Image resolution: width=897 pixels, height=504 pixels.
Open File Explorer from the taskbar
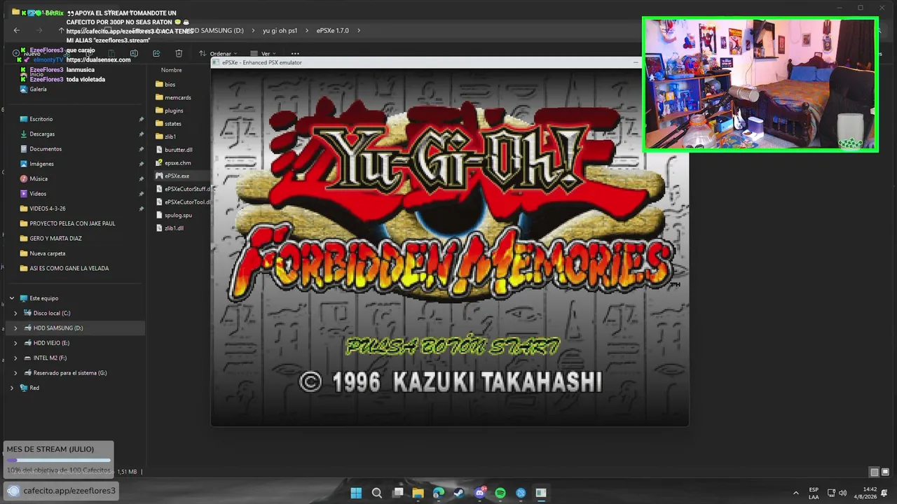pos(418,493)
